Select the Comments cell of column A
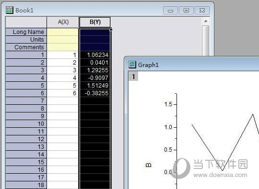Viewport: 259px width, 189px height. click(63, 47)
